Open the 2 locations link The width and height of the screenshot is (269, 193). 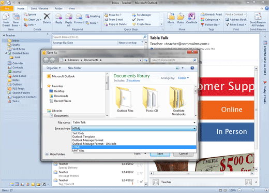pos(133,80)
